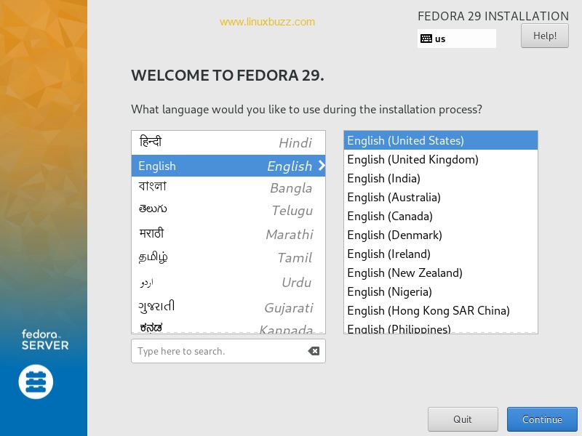Continue to the next installation step
582x436 pixels.
click(542, 419)
